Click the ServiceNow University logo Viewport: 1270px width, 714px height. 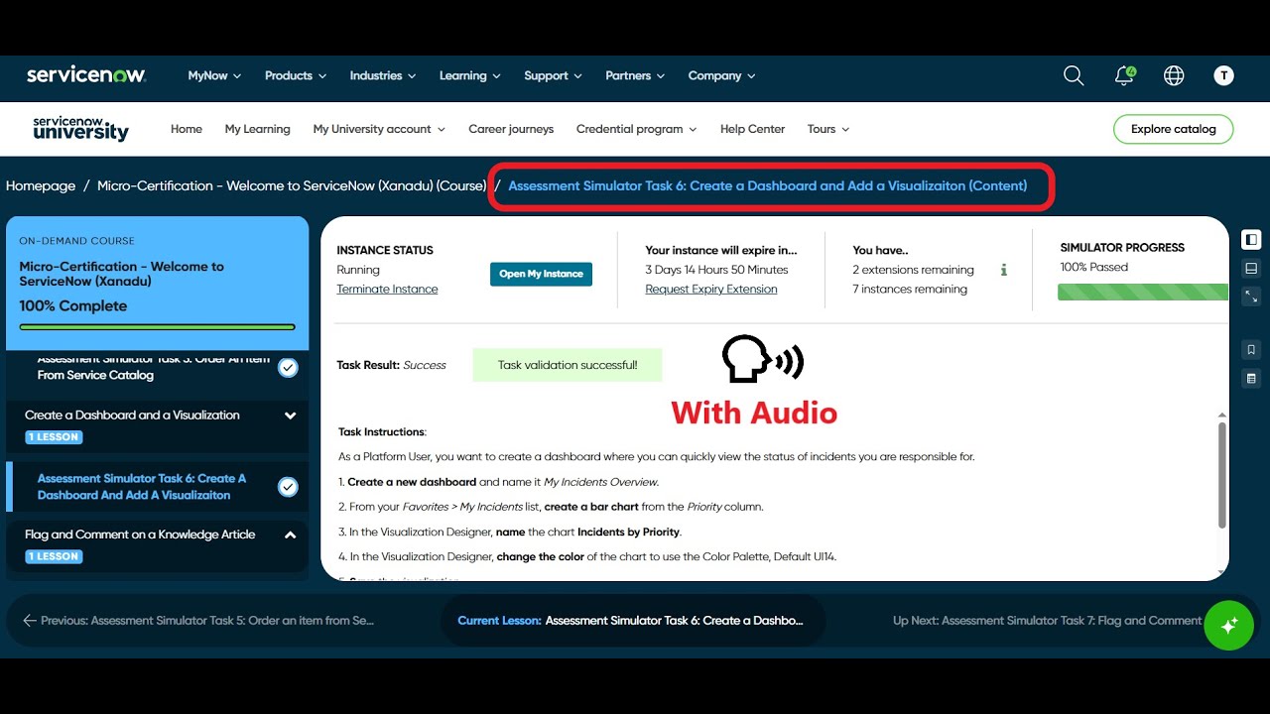click(x=80, y=129)
